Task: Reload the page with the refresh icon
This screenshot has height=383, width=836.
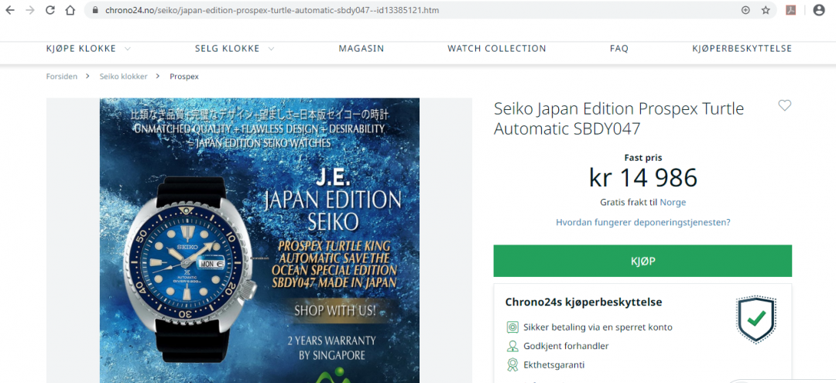Action: click(50, 10)
